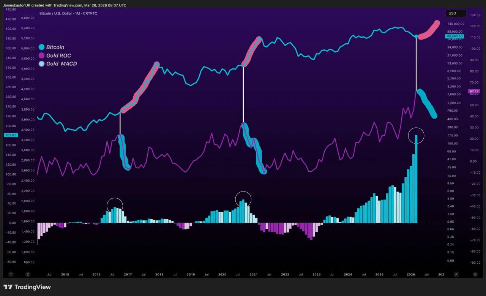Select the cyan Bitcoin legend dot

(x=42, y=47)
